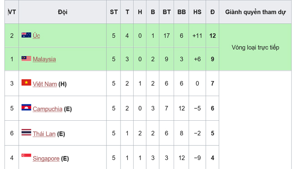Click the HS column header
Viewport: 300px width, 169px height.
click(x=197, y=12)
